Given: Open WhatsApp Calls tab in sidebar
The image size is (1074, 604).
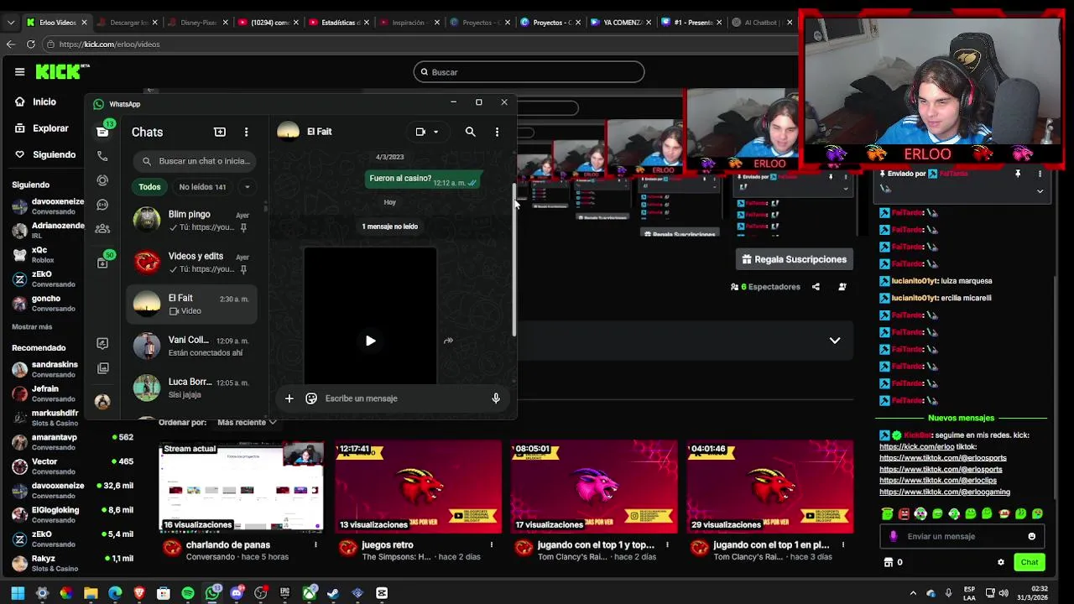Looking at the screenshot, I should [102, 156].
